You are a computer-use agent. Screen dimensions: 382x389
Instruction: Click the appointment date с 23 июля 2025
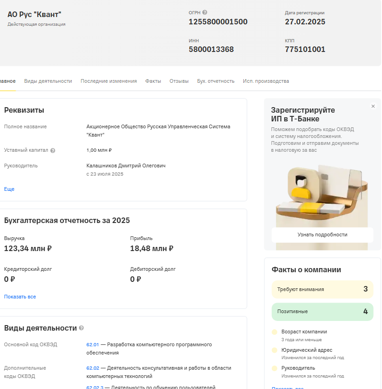105,174
